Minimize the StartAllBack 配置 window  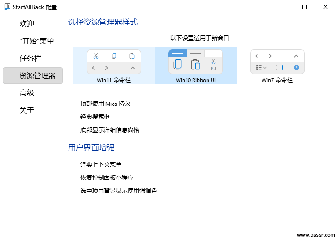284,7
